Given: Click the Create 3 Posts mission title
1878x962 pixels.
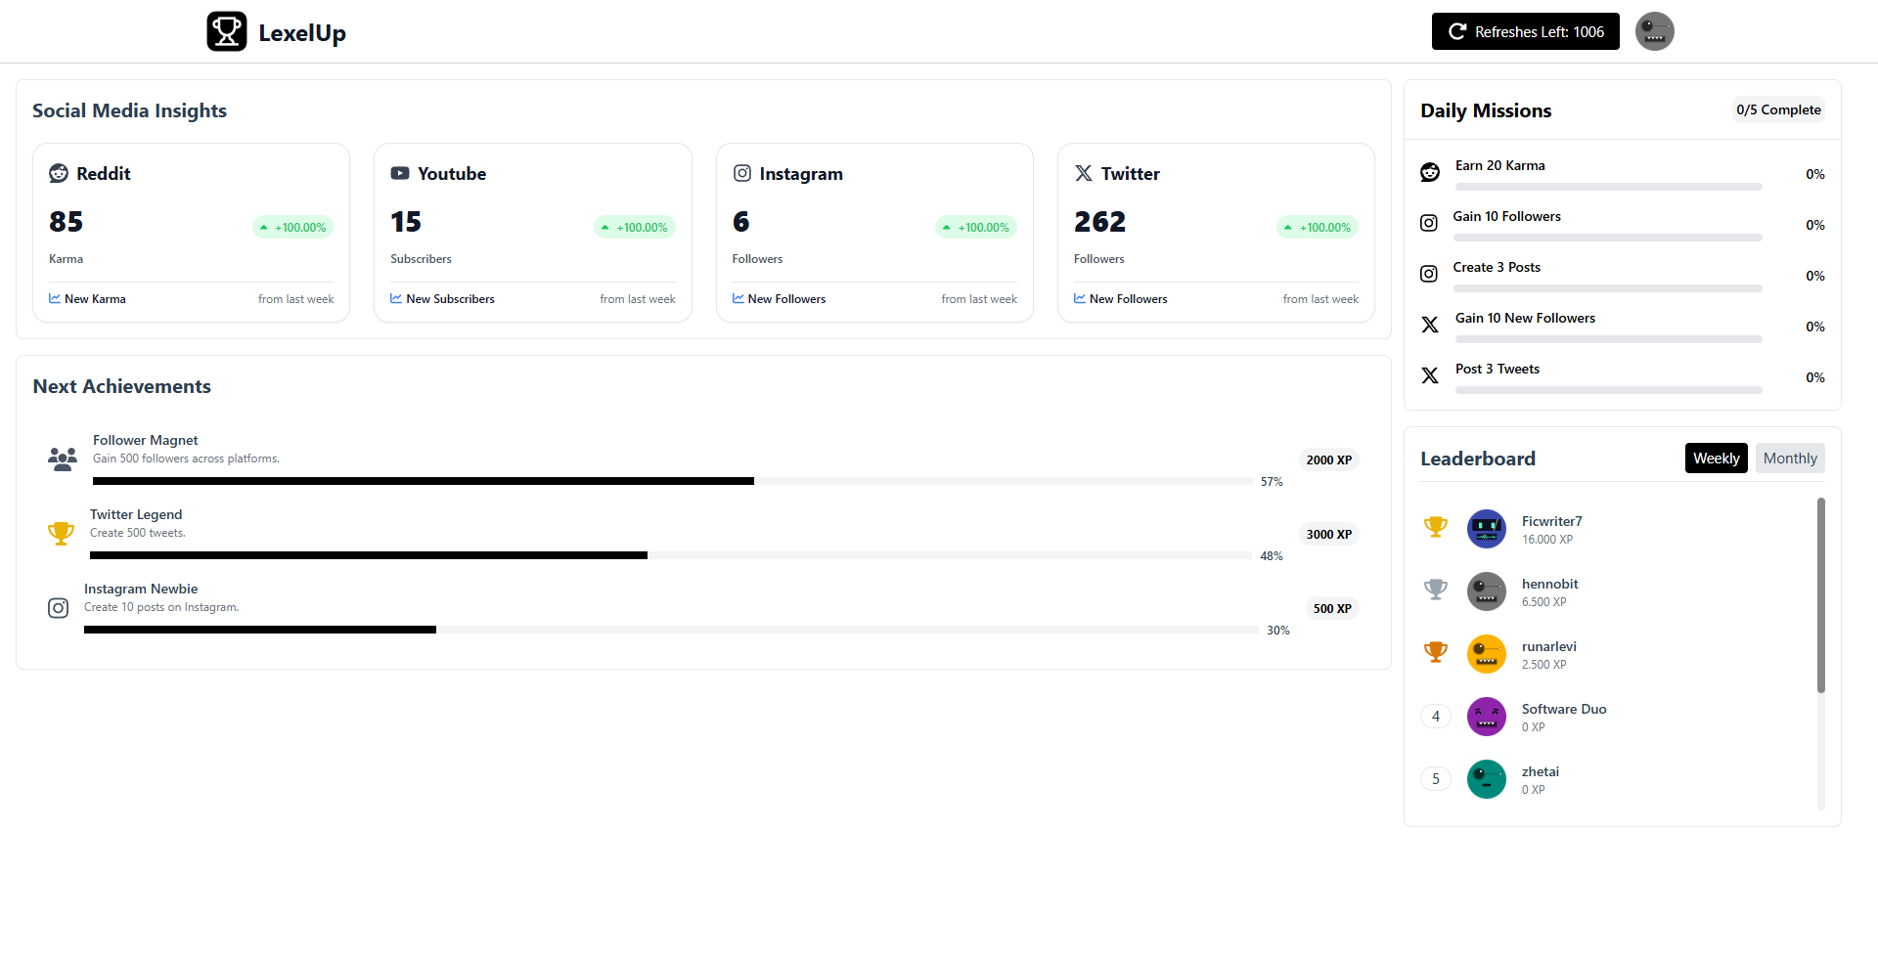Looking at the screenshot, I should pyautogui.click(x=1497, y=267).
